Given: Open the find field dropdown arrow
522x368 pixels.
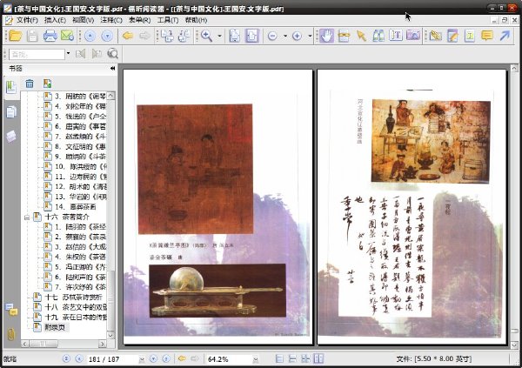Looking at the screenshot, I should click(68, 53).
